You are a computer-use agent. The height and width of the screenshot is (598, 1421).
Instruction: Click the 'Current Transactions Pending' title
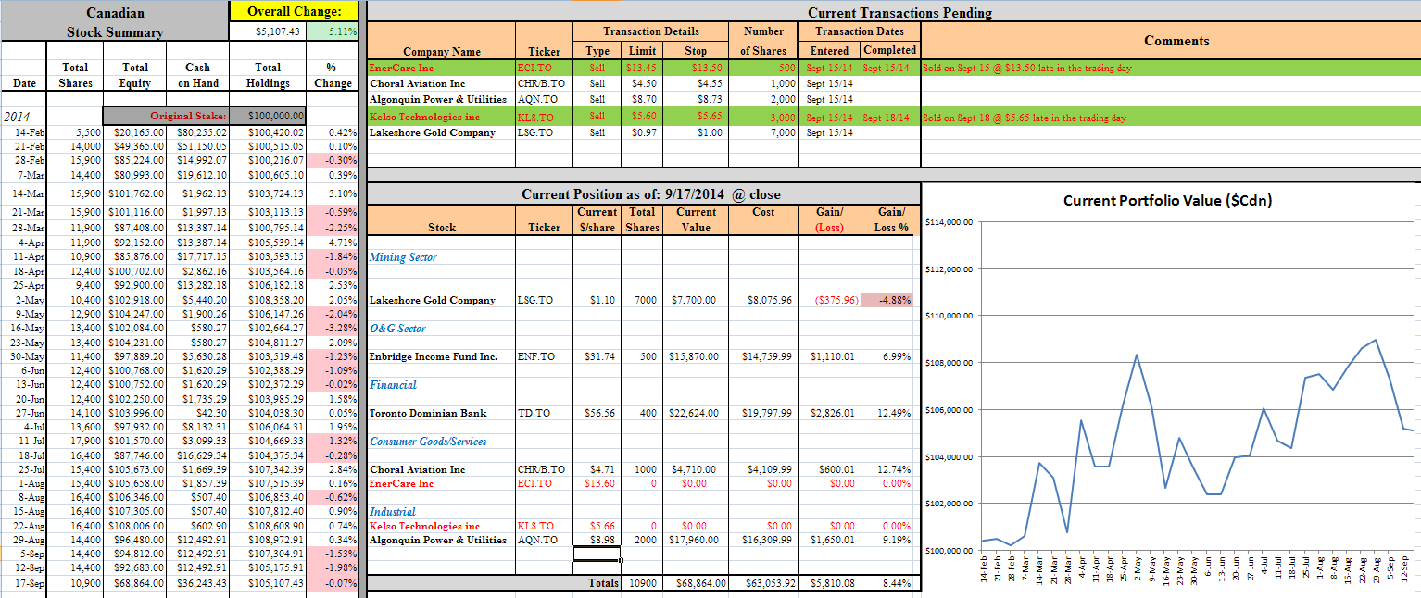click(x=899, y=13)
